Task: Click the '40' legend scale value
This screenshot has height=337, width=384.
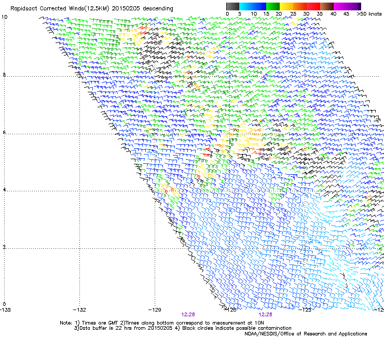Action: click(x=333, y=14)
